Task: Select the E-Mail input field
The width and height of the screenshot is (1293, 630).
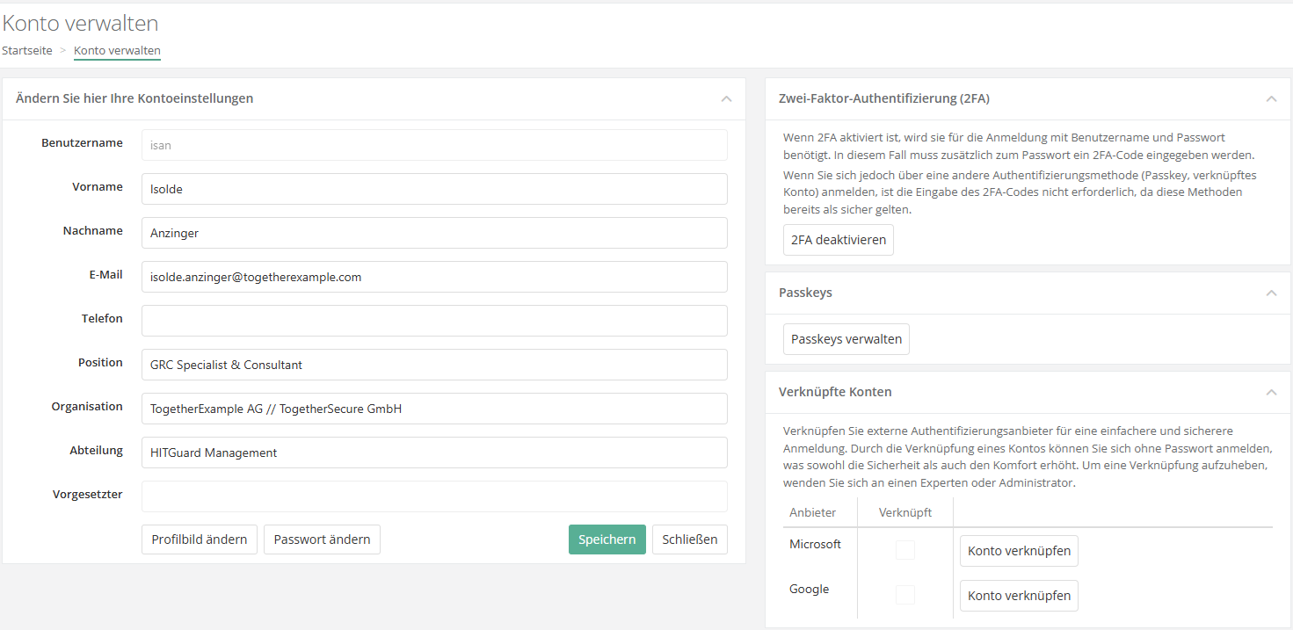Action: tap(434, 277)
